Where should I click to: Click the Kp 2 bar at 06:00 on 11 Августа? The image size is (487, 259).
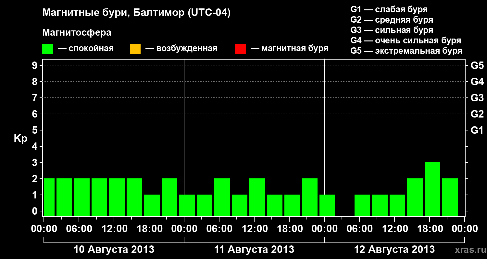222,197
